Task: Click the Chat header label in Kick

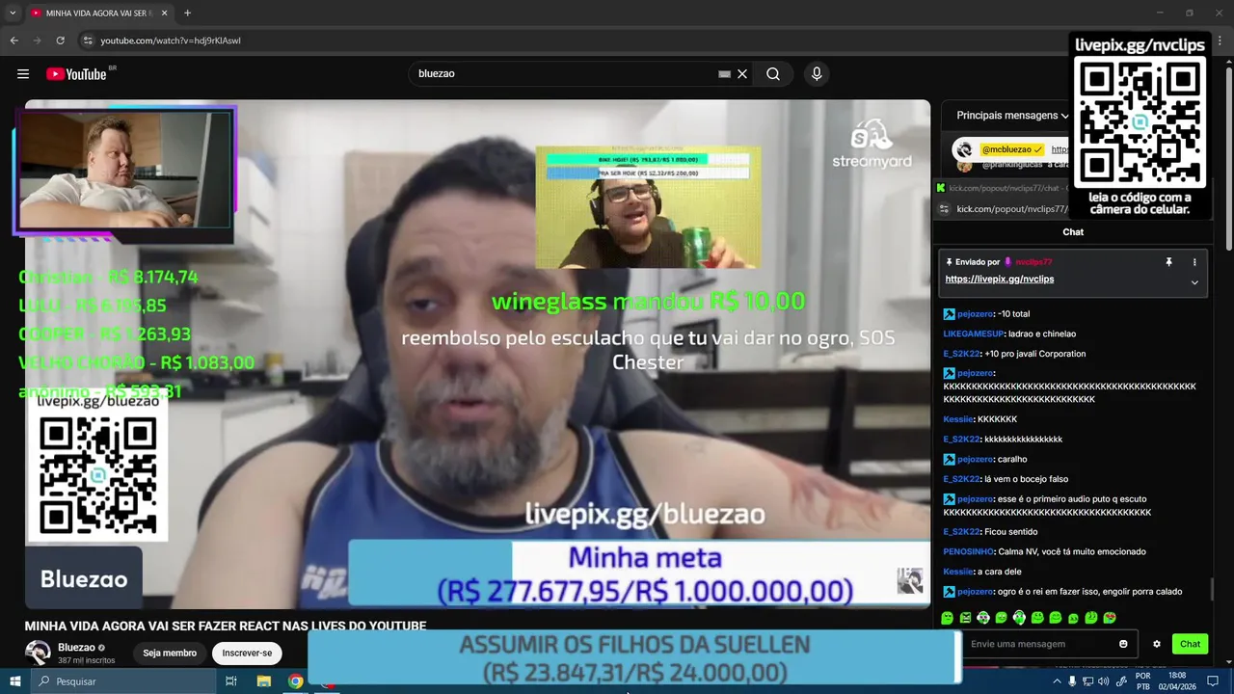Action: coord(1073,232)
